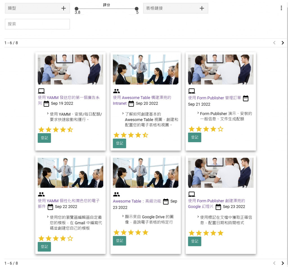Image resolution: width=288 pixels, height=267 pixels.
Task: Click thumbnail image of YAMM 廣告系列 card
Action: click(x=71, y=69)
